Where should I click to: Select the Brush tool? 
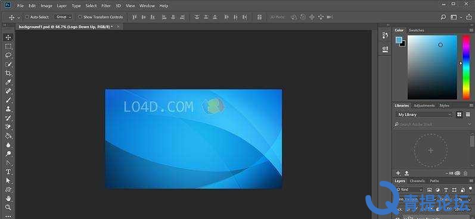pyautogui.click(x=8, y=100)
